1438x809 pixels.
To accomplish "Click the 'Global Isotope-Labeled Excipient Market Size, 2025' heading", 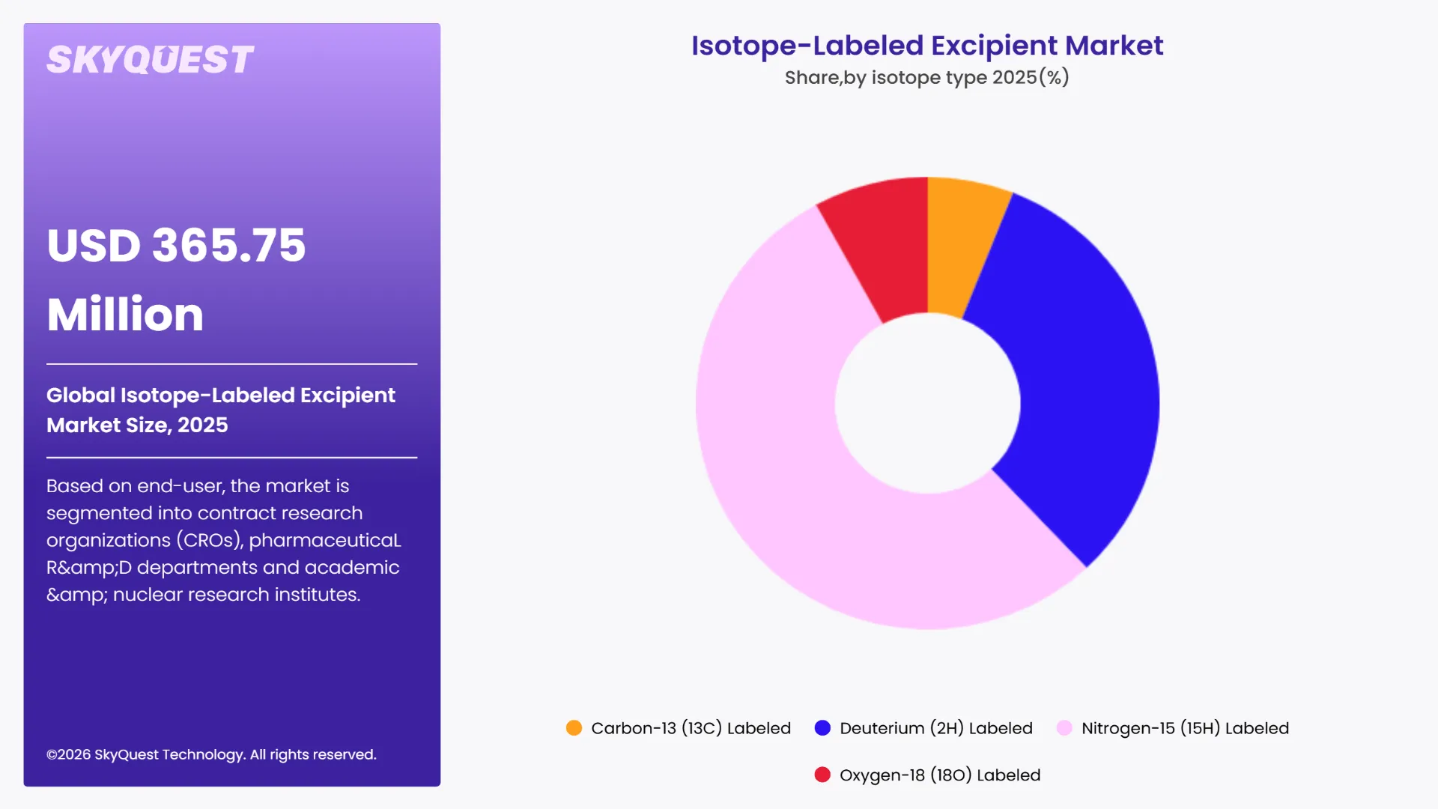I will (221, 410).
